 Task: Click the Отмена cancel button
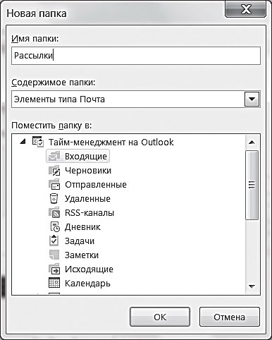click(x=230, y=317)
